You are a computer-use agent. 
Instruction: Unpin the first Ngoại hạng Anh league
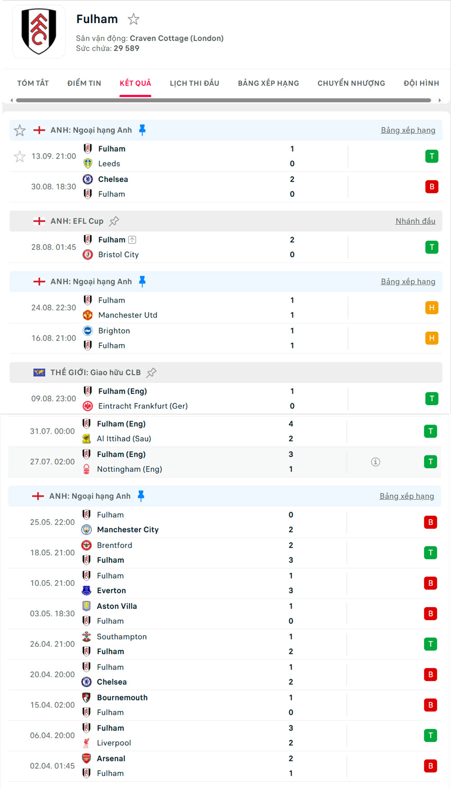pyautogui.click(x=142, y=130)
